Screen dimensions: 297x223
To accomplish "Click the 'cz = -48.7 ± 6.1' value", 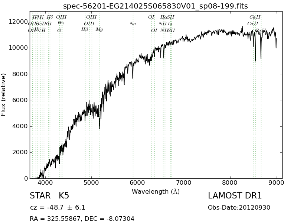I will click(x=58, y=207).
